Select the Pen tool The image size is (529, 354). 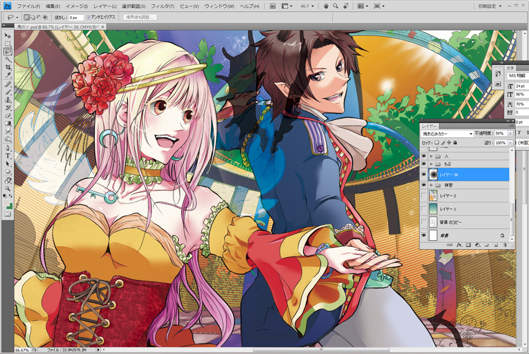coord(7,148)
